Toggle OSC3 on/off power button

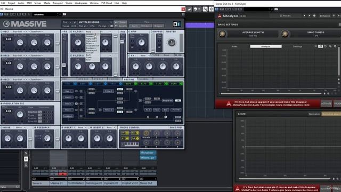point(2,79)
